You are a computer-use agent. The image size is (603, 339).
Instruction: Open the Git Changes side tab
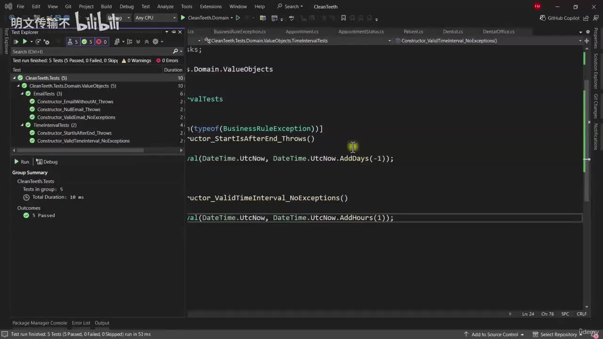pos(596,106)
